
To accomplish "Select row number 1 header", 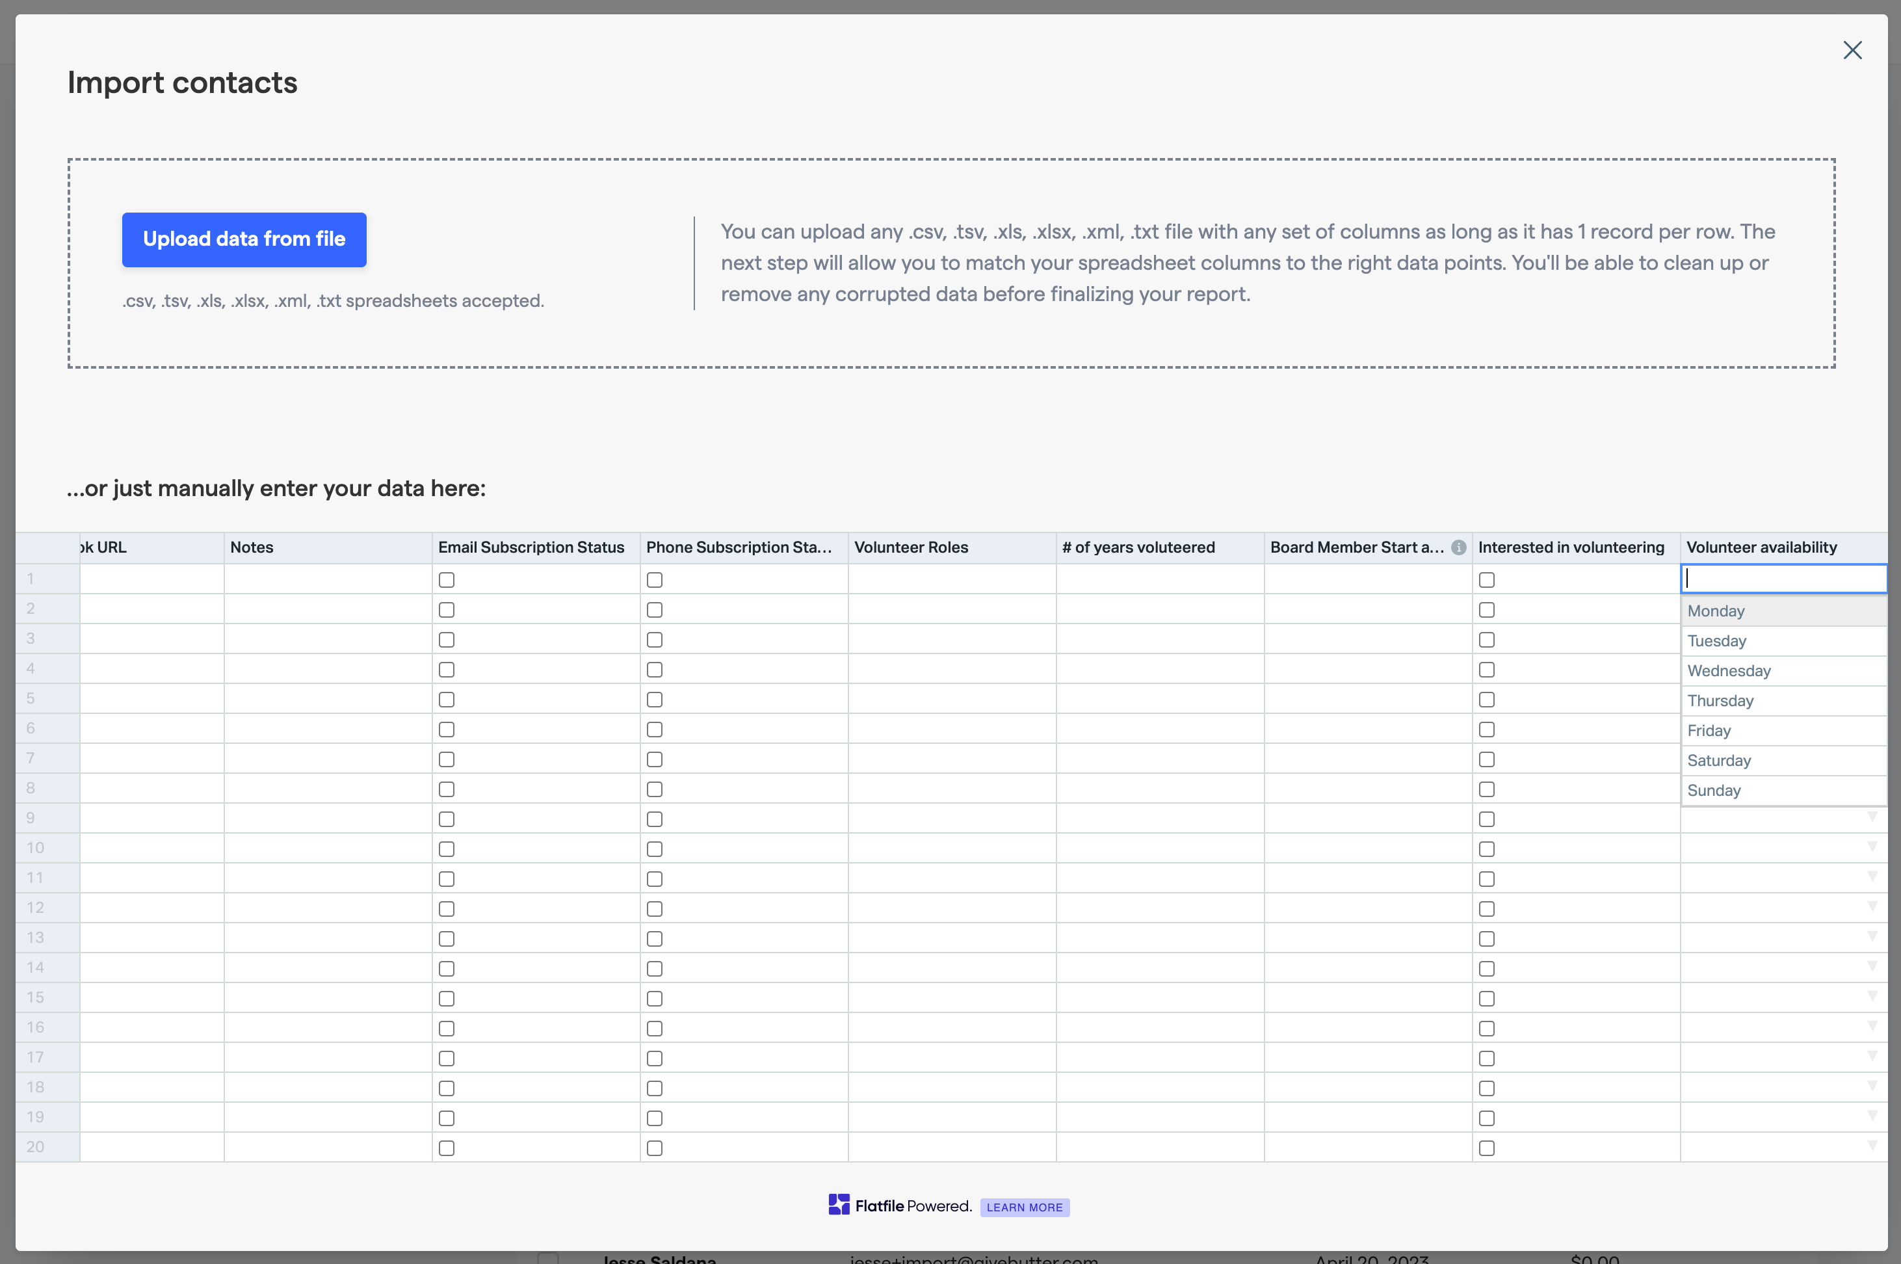I will click(47, 579).
